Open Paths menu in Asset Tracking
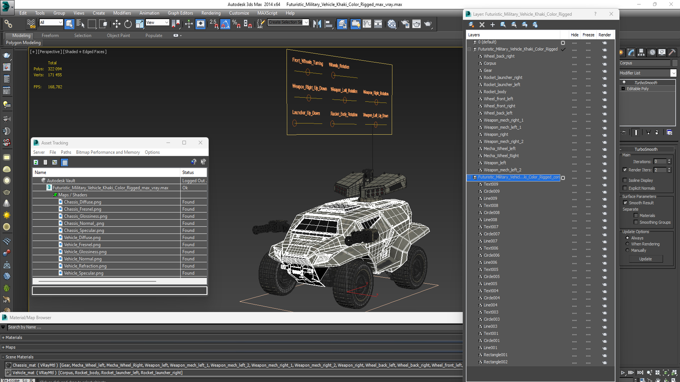 point(66,152)
